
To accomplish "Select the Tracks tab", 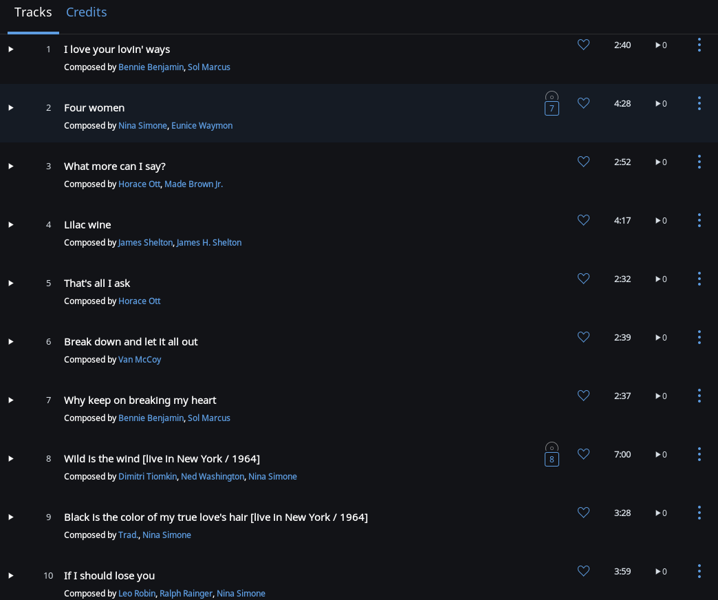I will click(33, 12).
